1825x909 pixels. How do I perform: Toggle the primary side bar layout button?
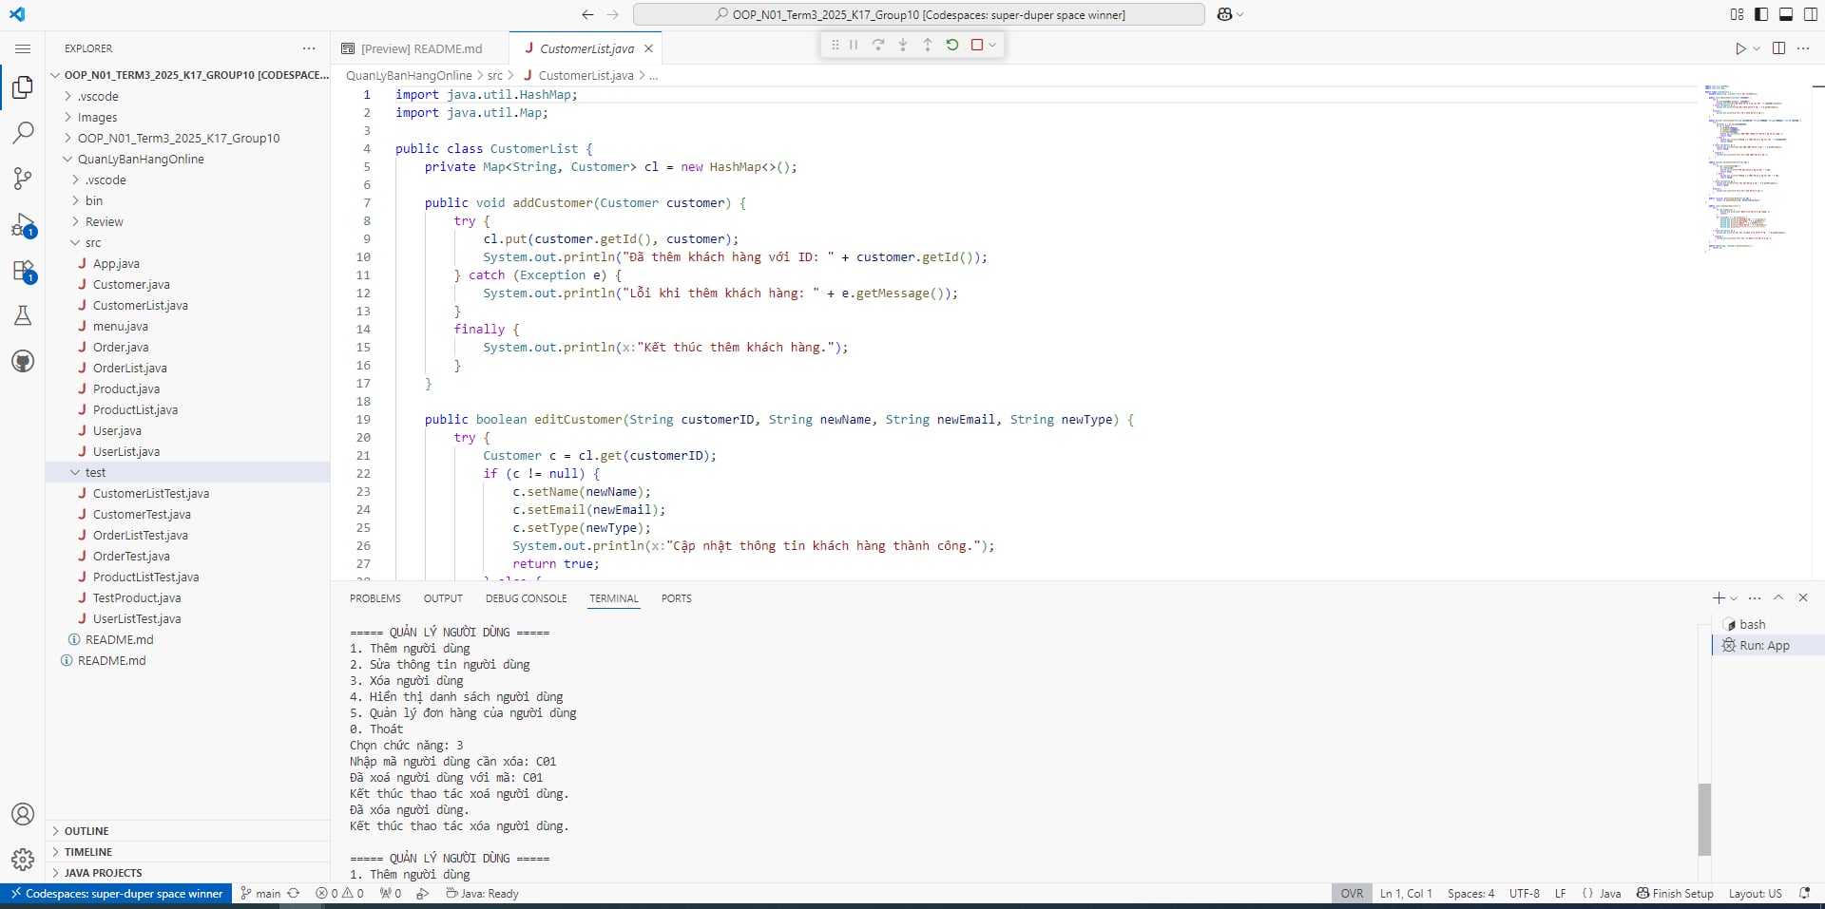pyautogui.click(x=1761, y=14)
